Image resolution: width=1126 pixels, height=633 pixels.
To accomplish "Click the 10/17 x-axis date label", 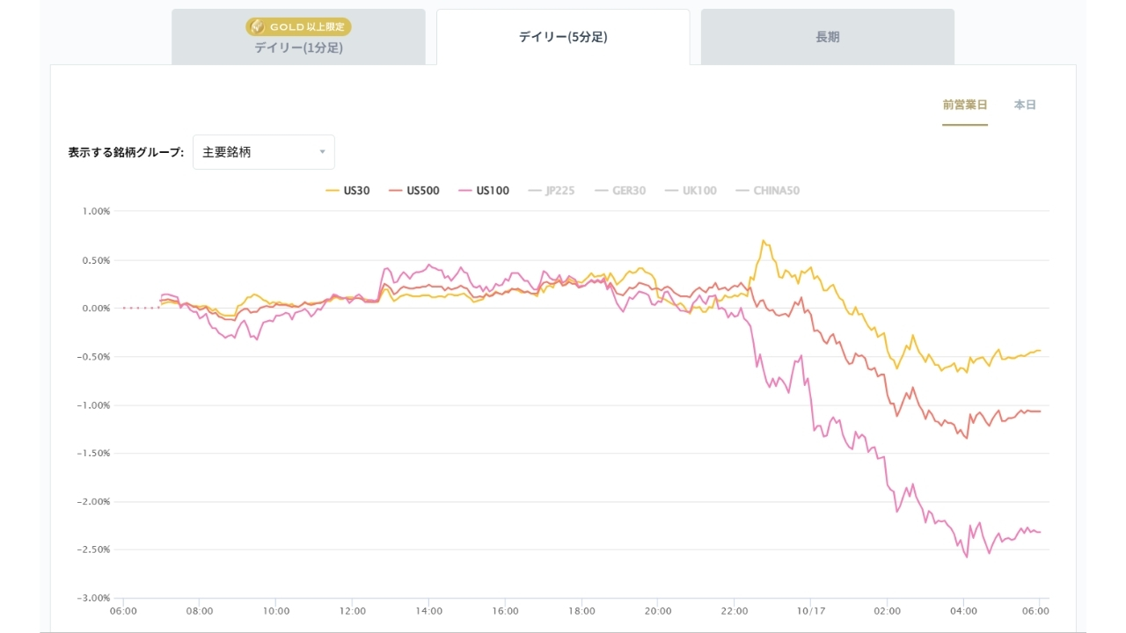I will [810, 611].
